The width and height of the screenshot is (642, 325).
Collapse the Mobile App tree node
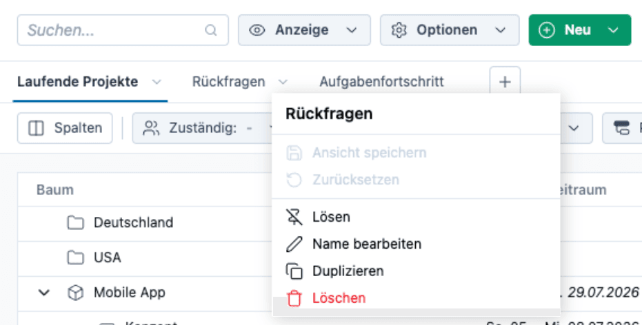44,293
